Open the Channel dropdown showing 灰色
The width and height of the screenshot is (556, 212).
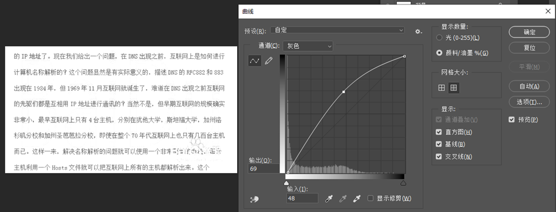[308, 46]
